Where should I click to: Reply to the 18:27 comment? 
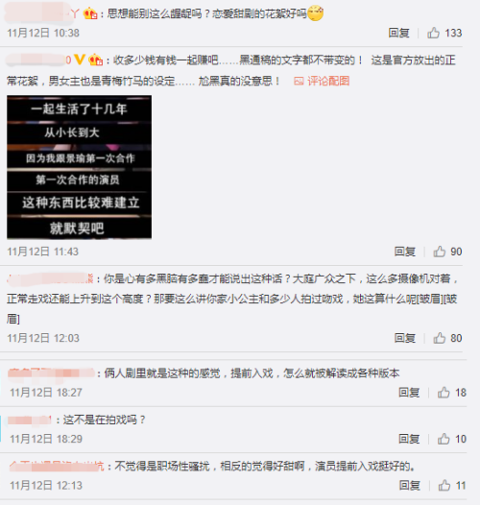pos(409,393)
